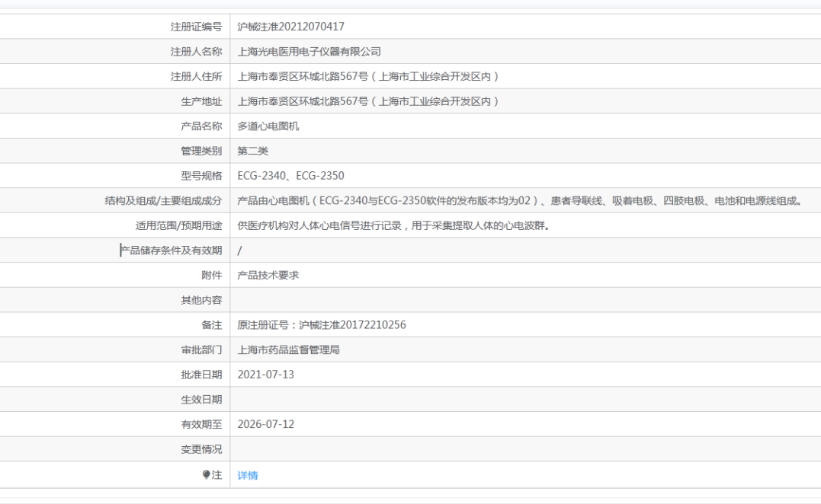This screenshot has width=821, height=504.
Task: Select attachment value 产品技术要求
Action: pos(268,276)
